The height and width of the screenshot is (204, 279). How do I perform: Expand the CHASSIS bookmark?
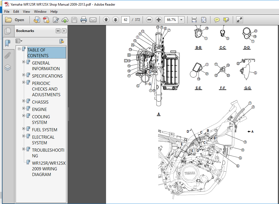[24, 101]
